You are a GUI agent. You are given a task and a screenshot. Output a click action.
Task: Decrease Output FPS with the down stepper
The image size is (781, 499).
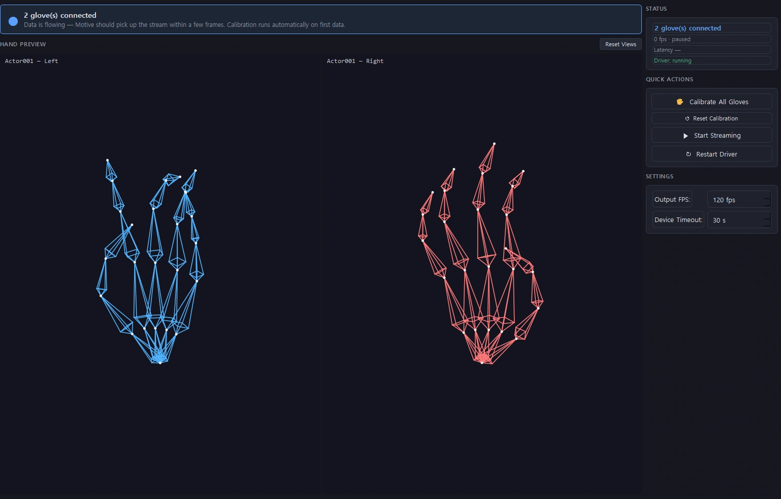[x=767, y=204]
